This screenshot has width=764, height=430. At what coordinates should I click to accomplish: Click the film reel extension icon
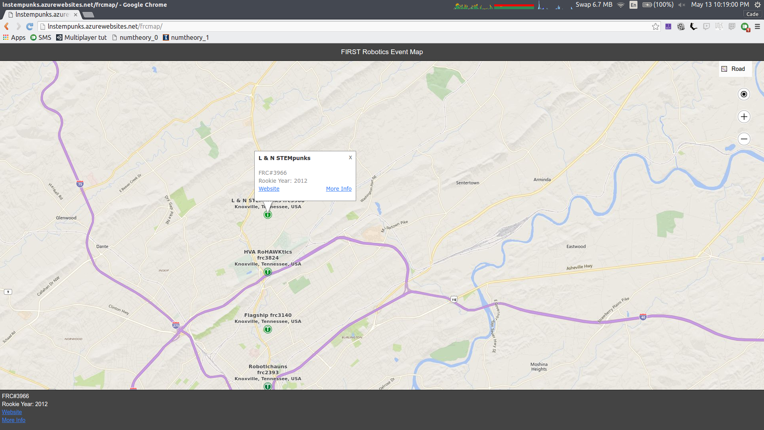681,27
